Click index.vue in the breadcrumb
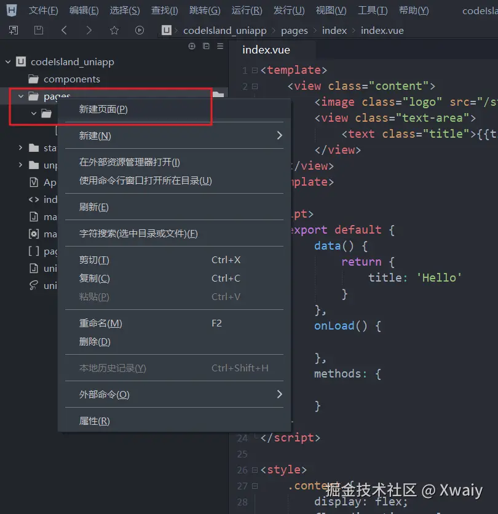The image size is (498, 514). pos(382,31)
